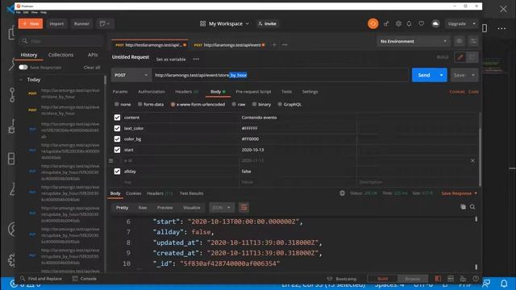Image resolution: width=516 pixels, height=290 pixels.
Task: Open the JSON format dropdown
Action: (222, 208)
